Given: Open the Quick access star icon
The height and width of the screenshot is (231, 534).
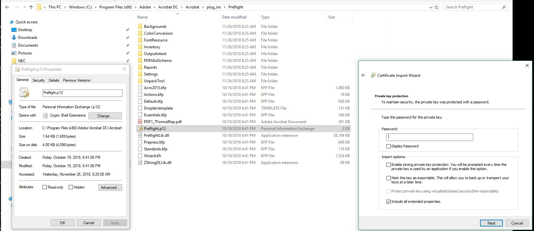Looking at the screenshot, I should [x=12, y=22].
